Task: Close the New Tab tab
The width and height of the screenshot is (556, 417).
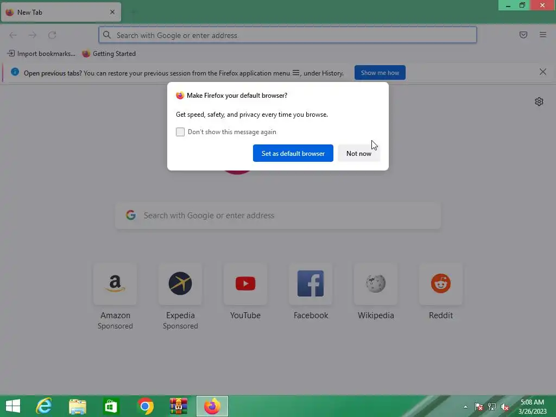Action: coord(112,12)
